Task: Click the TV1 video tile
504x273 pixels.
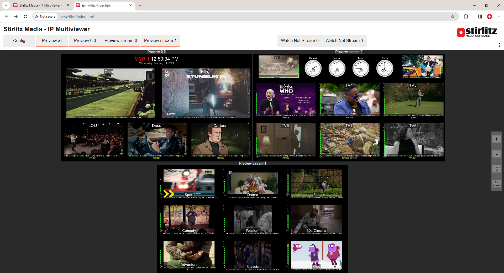Action: 279,66
